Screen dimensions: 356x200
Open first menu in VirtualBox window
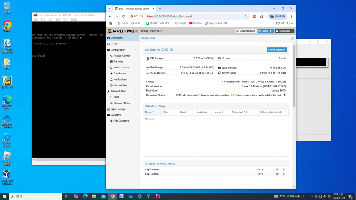[36, 20]
